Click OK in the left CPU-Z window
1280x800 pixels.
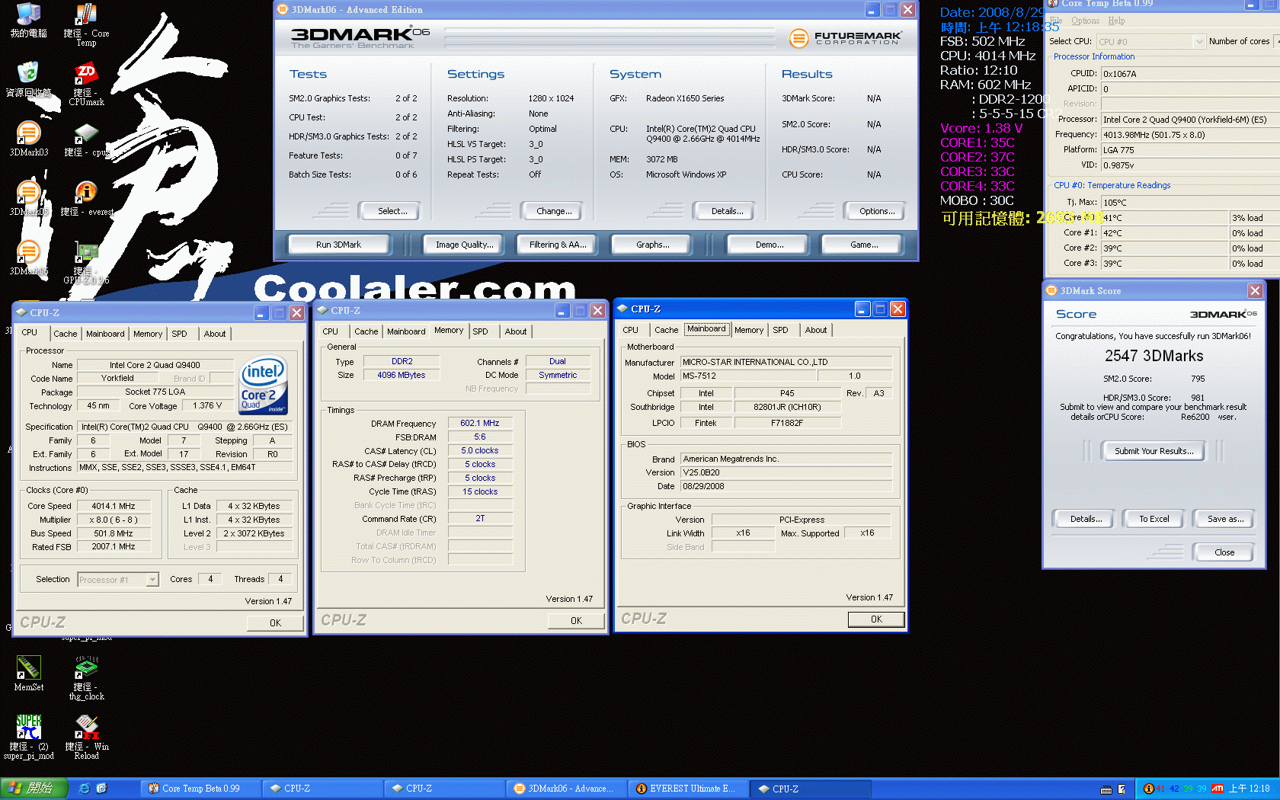point(275,622)
